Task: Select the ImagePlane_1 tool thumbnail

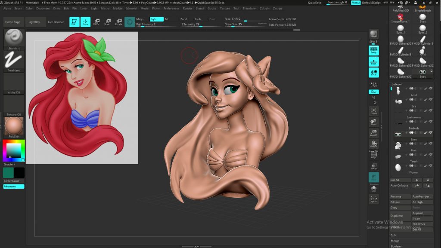Action: pos(401,18)
